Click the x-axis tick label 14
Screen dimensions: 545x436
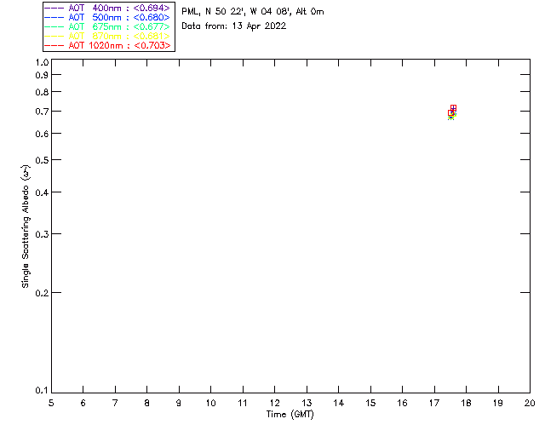[x=339, y=403]
